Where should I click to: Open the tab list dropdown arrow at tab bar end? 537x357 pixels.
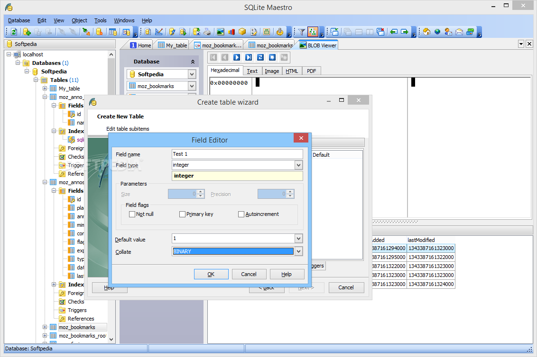[521, 44]
